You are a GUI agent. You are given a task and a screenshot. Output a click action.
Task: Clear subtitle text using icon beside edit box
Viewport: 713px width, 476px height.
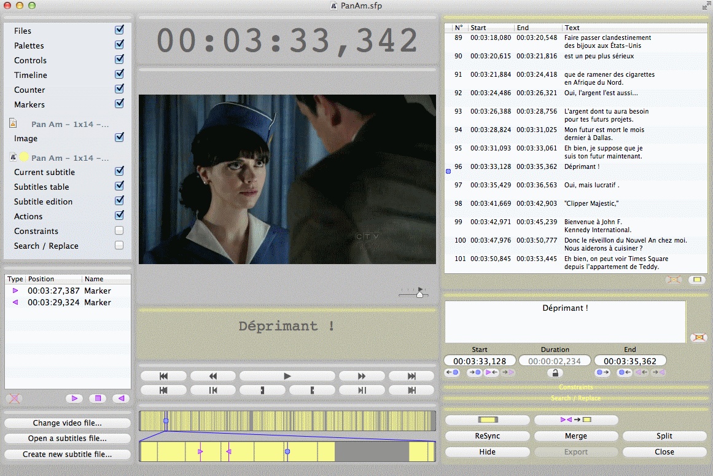(698, 337)
